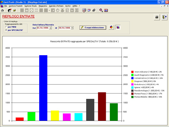
Task: Click the dark red Protesi Fissa bar
Action: (102, 107)
